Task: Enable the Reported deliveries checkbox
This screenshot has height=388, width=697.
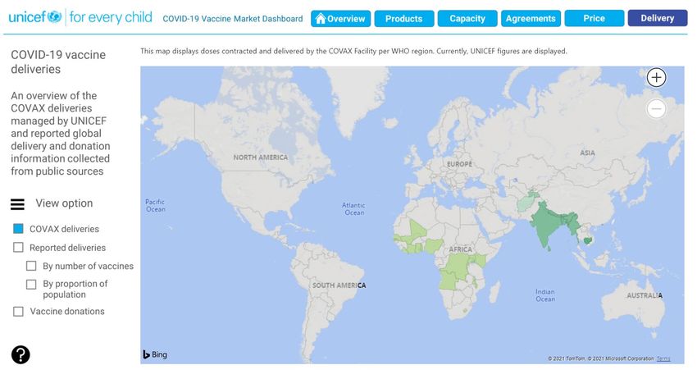Action: 18,247
